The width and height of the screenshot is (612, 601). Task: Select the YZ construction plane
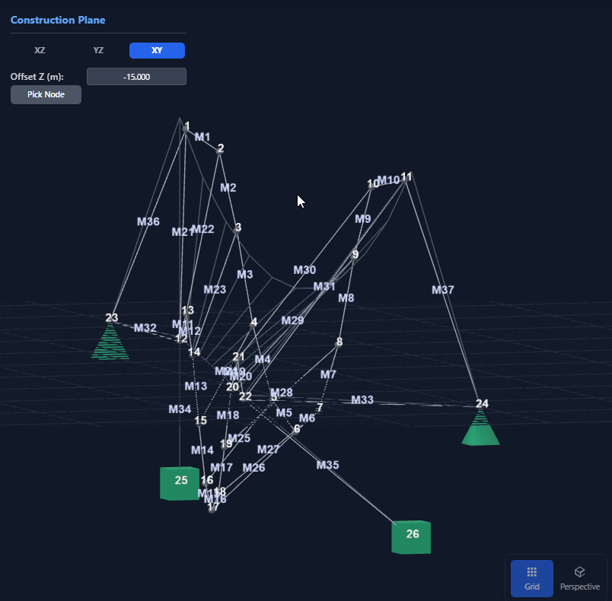click(98, 50)
